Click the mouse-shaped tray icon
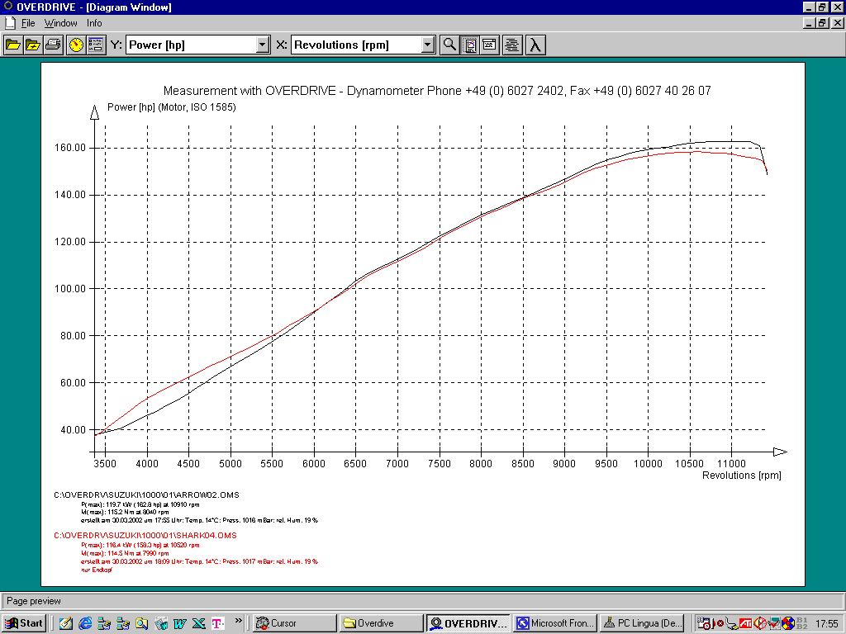This screenshot has width=846, height=634. click(x=732, y=624)
